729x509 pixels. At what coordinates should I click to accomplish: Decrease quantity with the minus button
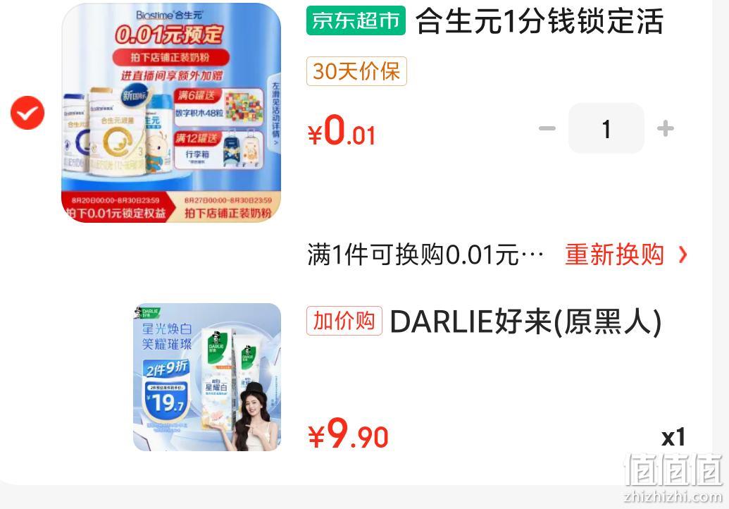547,128
